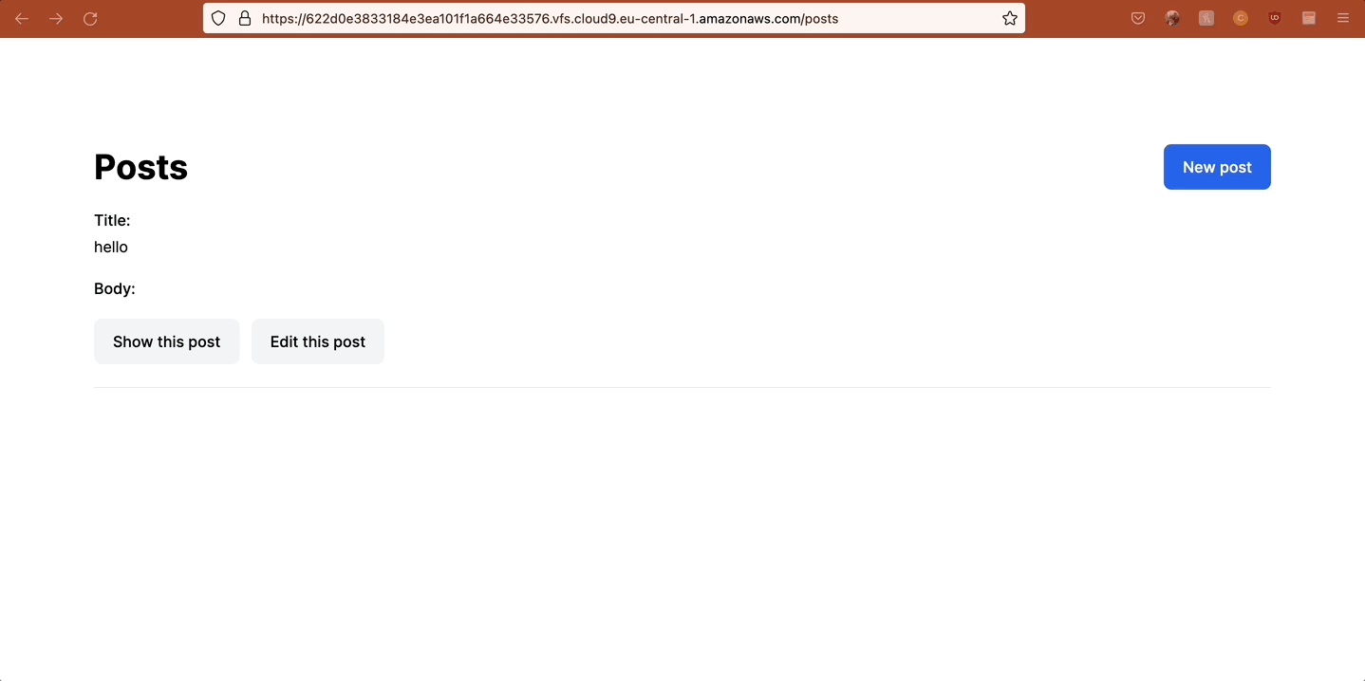Screen dimensions: 1365x681
Task: Go back with the browser back arrow
Action: (x=22, y=18)
